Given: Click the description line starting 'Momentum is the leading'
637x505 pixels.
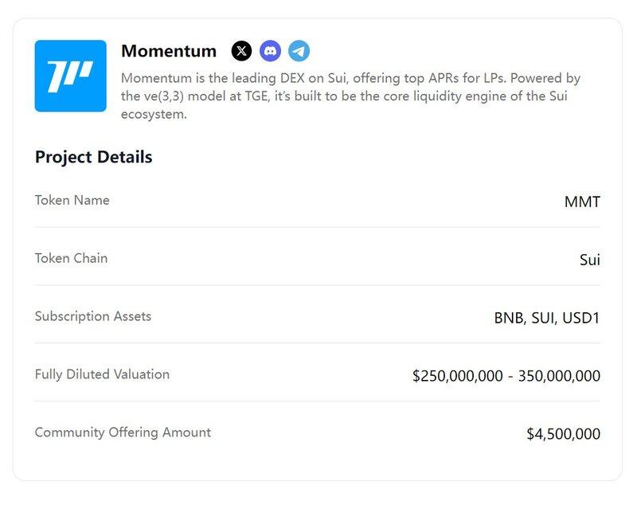Looking at the screenshot, I should [350, 78].
